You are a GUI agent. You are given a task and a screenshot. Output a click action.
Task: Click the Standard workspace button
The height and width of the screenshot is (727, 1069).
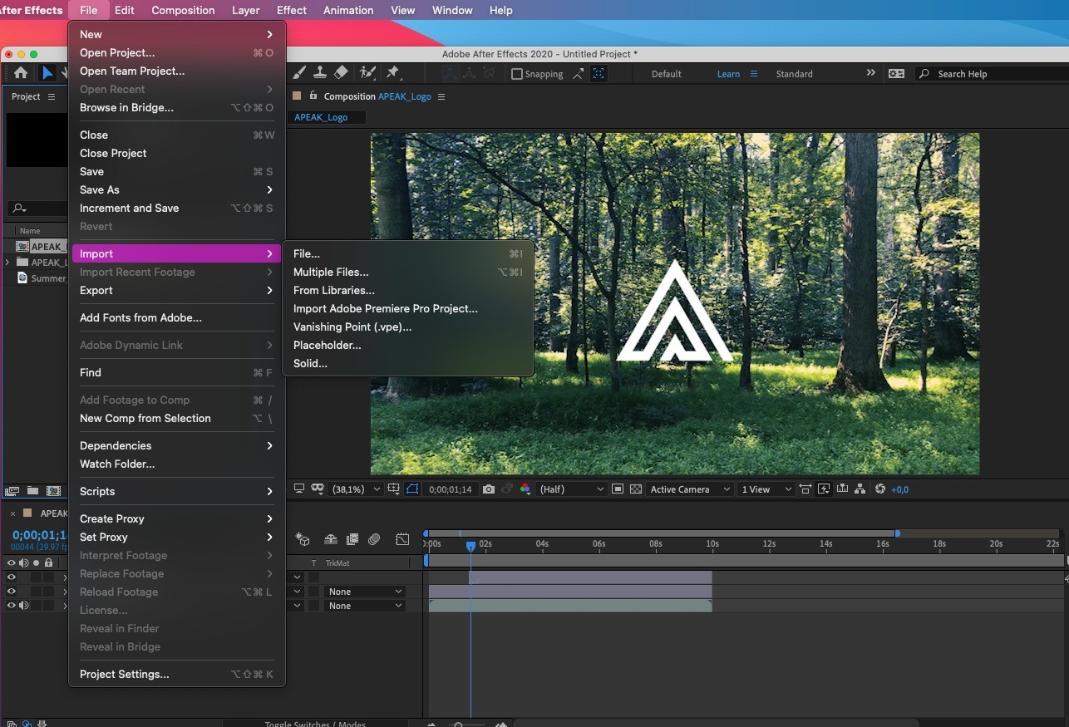pos(794,73)
